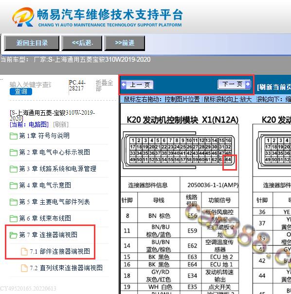This screenshot has width=291, height=294.
Task: Click the 点火开关 function cell
Action: pos(219,287)
